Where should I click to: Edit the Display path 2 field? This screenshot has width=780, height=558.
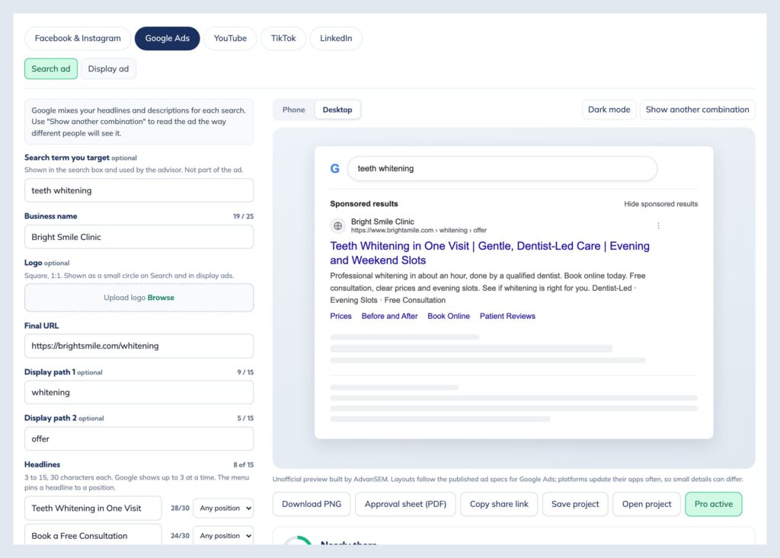tap(139, 439)
